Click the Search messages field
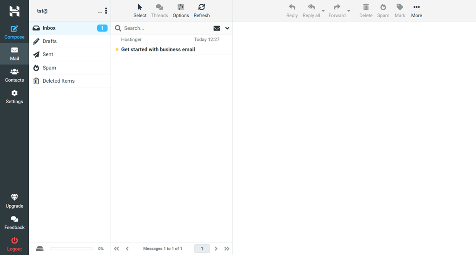476x255 pixels. [x=167, y=28]
